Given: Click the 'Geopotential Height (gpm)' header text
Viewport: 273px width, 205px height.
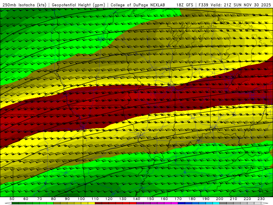Looking at the screenshot, I should click(78, 5).
